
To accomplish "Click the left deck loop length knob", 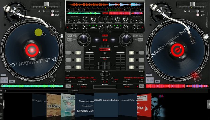I will (85, 19).
